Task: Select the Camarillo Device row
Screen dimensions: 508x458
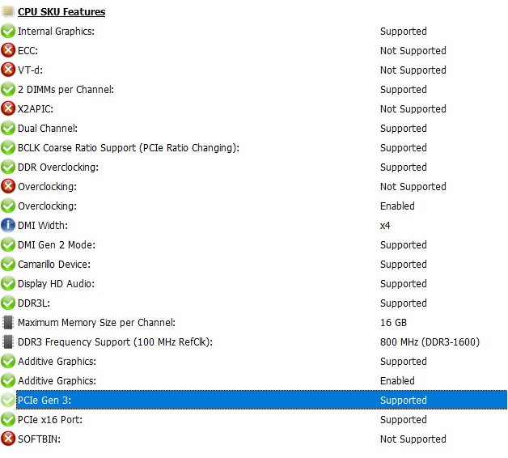Action: [254, 264]
